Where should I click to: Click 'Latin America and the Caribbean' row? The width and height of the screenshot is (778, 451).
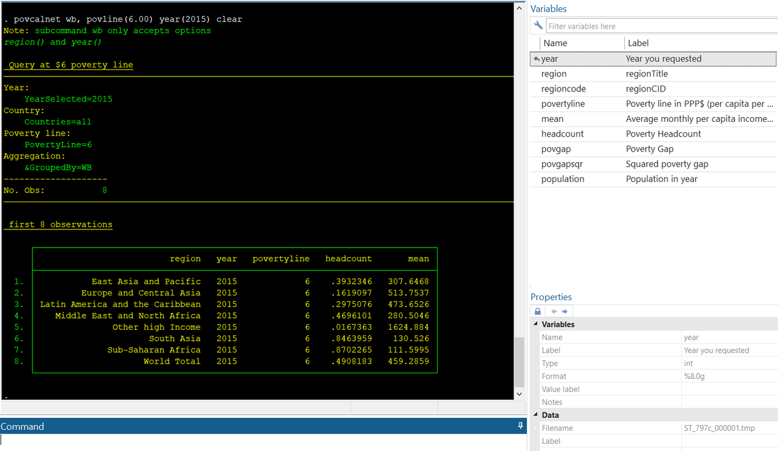(121, 304)
